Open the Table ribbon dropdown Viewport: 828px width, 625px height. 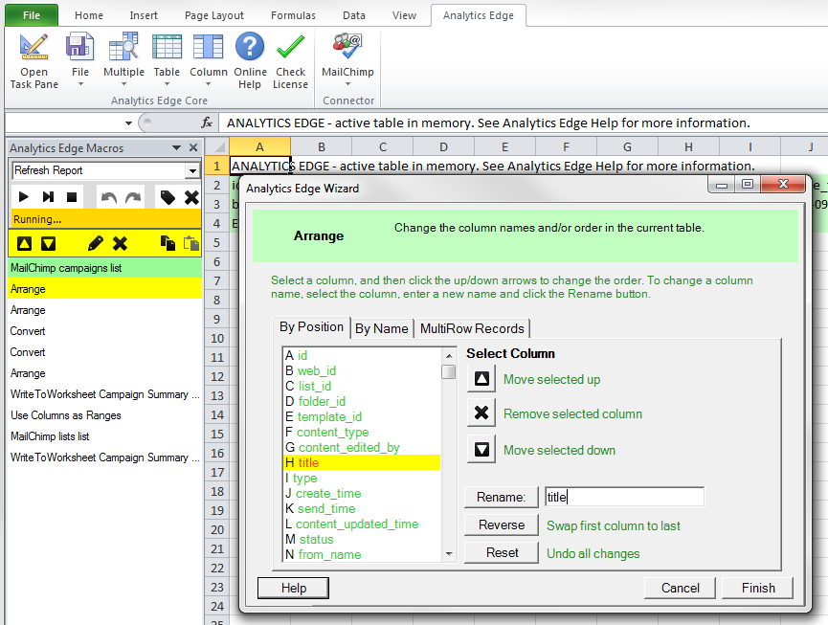167,61
